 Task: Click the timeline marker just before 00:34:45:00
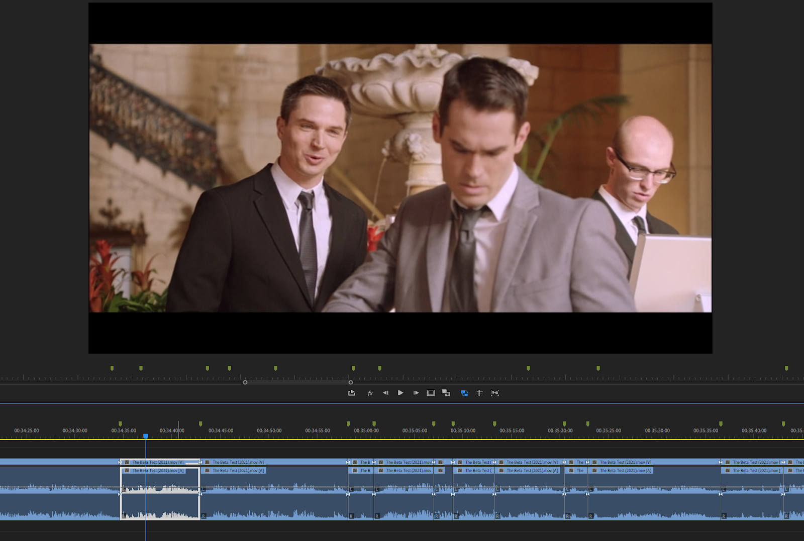point(200,424)
